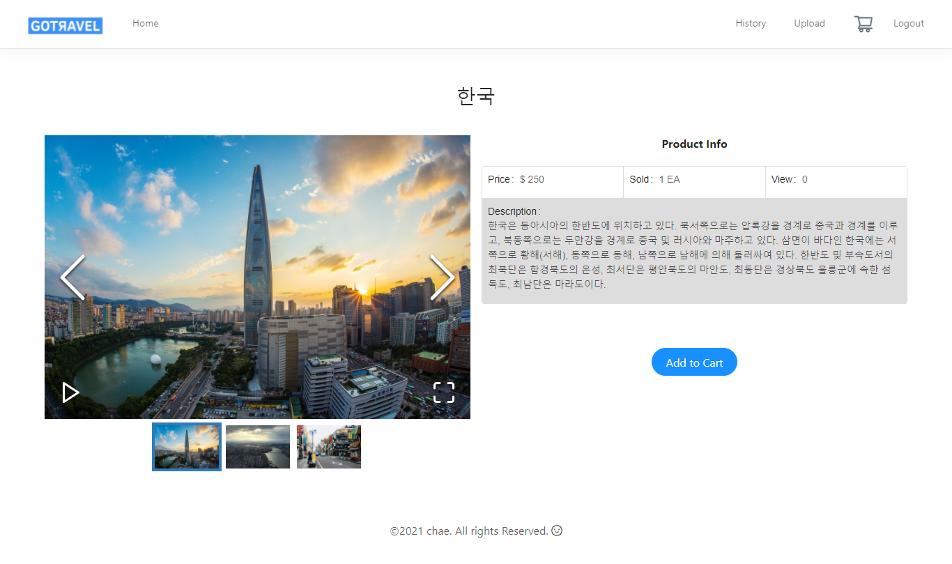The width and height of the screenshot is (952, 564).
Task: Advance to the next photo with the right arrow
Action: 443,277
